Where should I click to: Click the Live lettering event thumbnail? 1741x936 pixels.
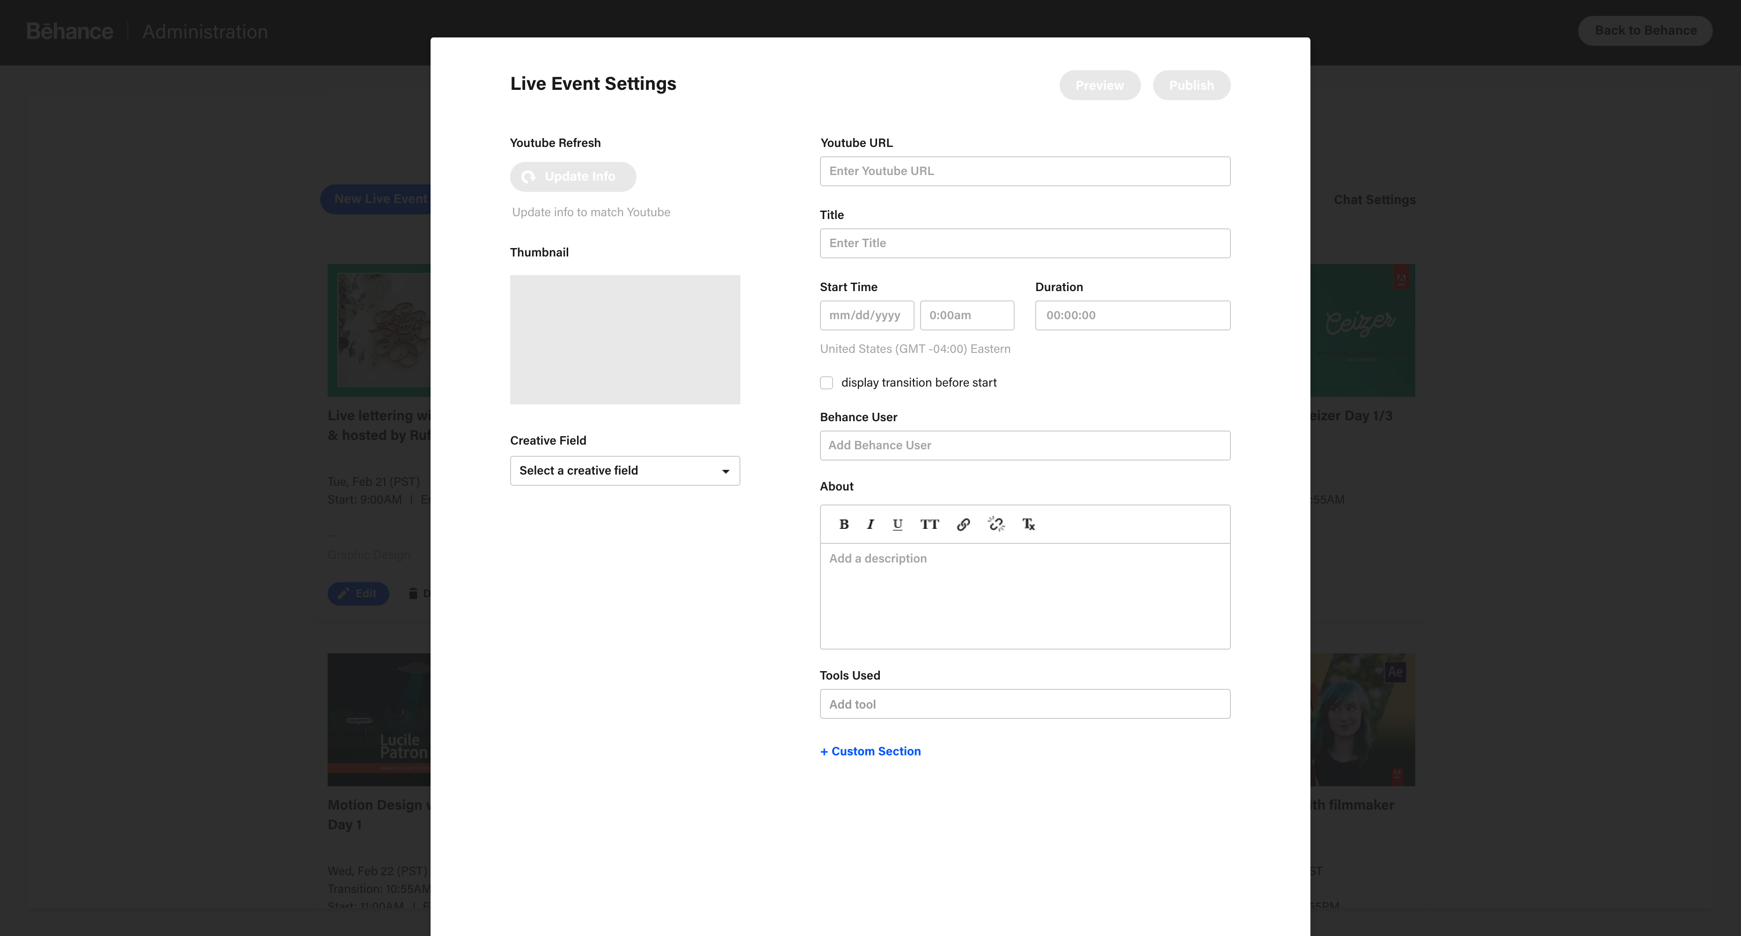pos(379,330)
